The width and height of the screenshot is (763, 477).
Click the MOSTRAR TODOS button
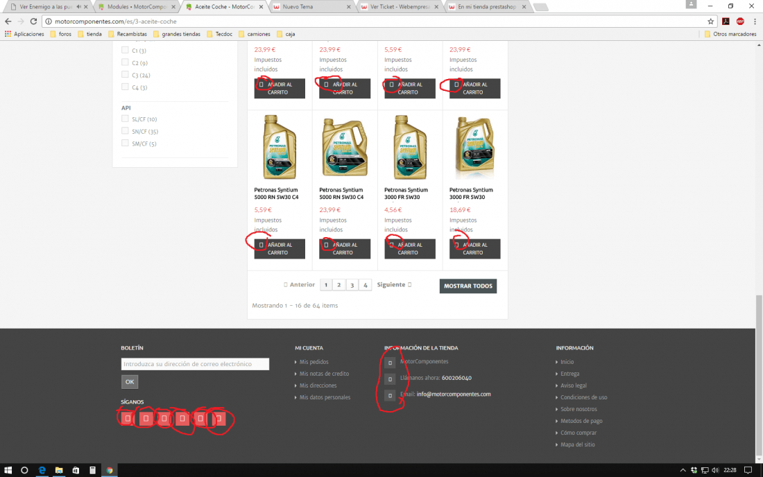pos(468,286)
